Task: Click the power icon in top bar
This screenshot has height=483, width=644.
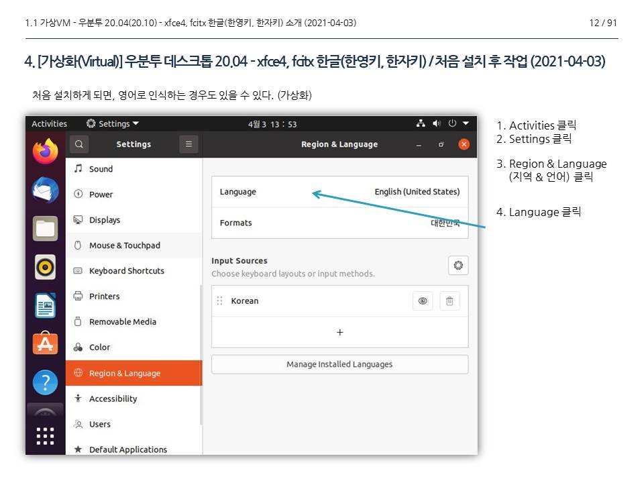Action: pos(452,123)
